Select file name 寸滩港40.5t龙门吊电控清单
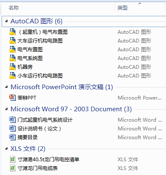The image size is (166, 175). [48, 160]
